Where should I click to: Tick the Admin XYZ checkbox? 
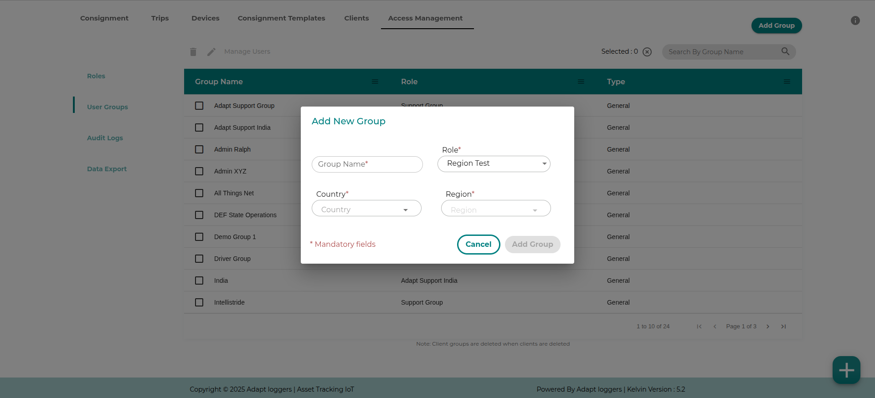tap(199, 171)
